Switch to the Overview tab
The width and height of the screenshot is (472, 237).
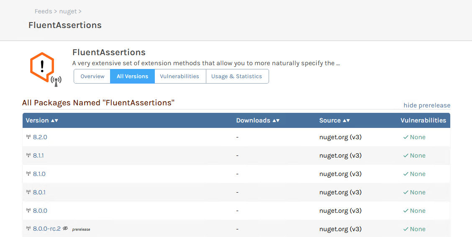(92, 76)
